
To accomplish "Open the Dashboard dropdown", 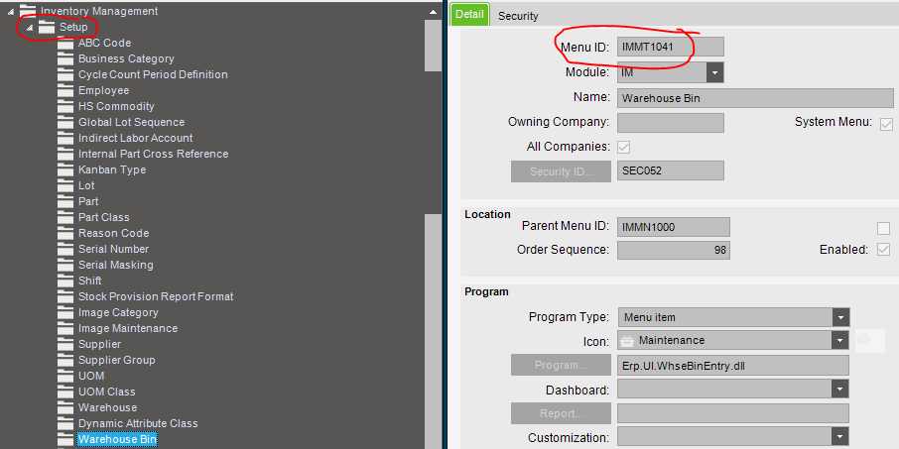I will pyautogui.click(x=841, y=390).
